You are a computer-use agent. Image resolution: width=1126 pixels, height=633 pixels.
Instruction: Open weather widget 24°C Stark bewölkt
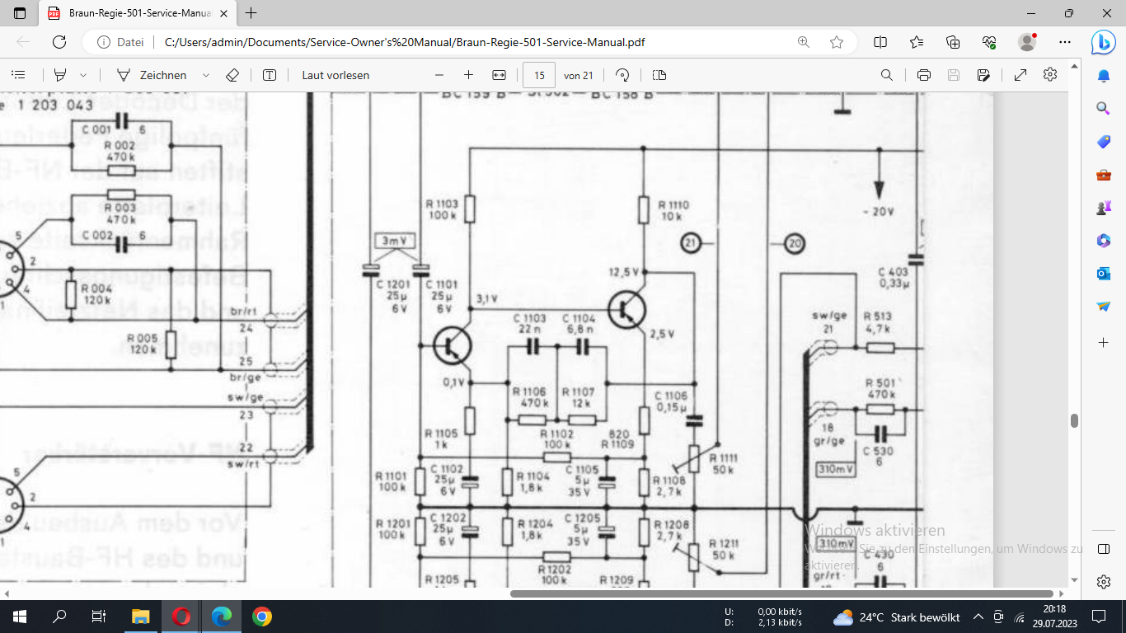pyautogui.click(x=896, y=617)
